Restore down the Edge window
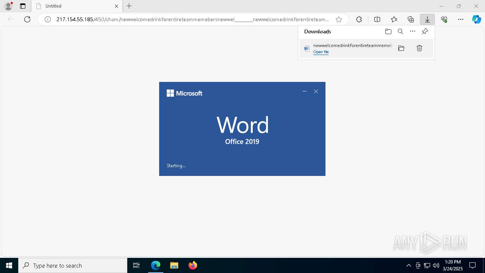The image size is (485, 273). point(459,6)
